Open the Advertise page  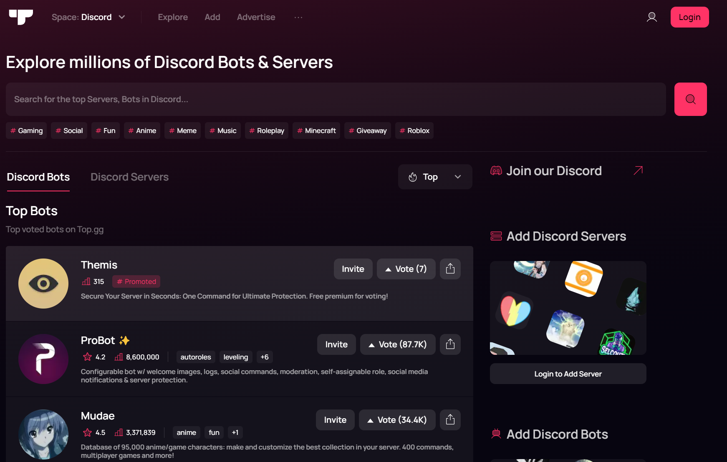click(256, 17)
